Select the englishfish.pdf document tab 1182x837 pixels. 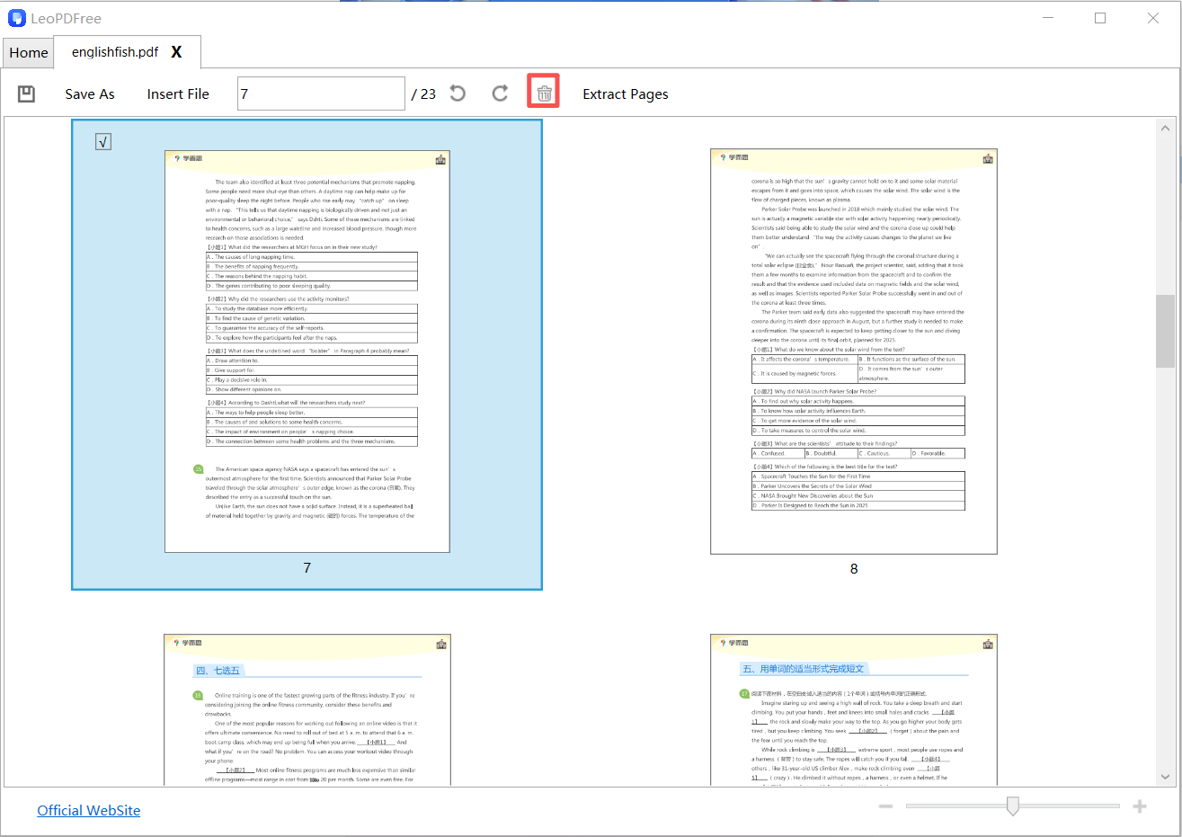[117, 52]
